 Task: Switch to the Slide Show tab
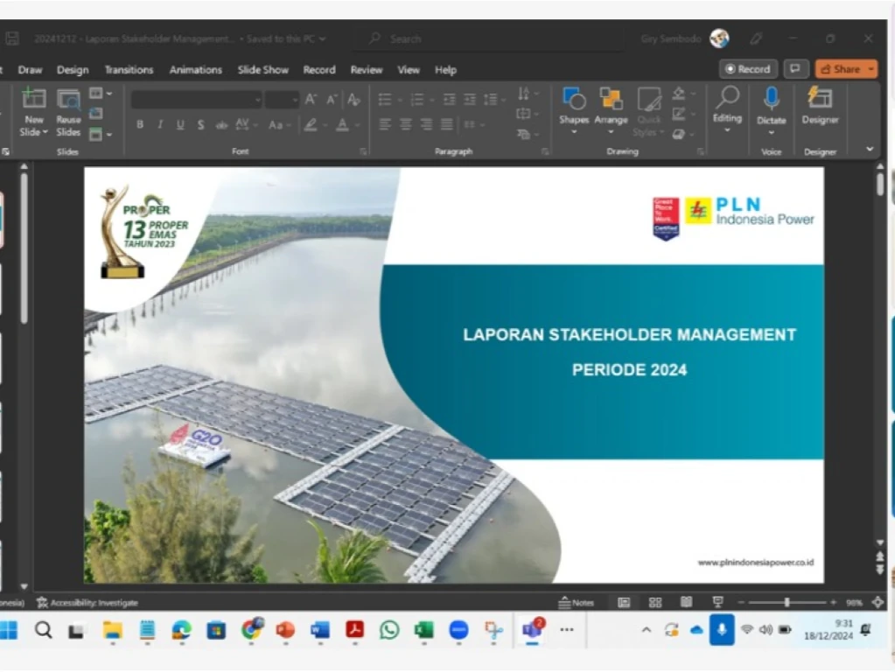[263, 70]
